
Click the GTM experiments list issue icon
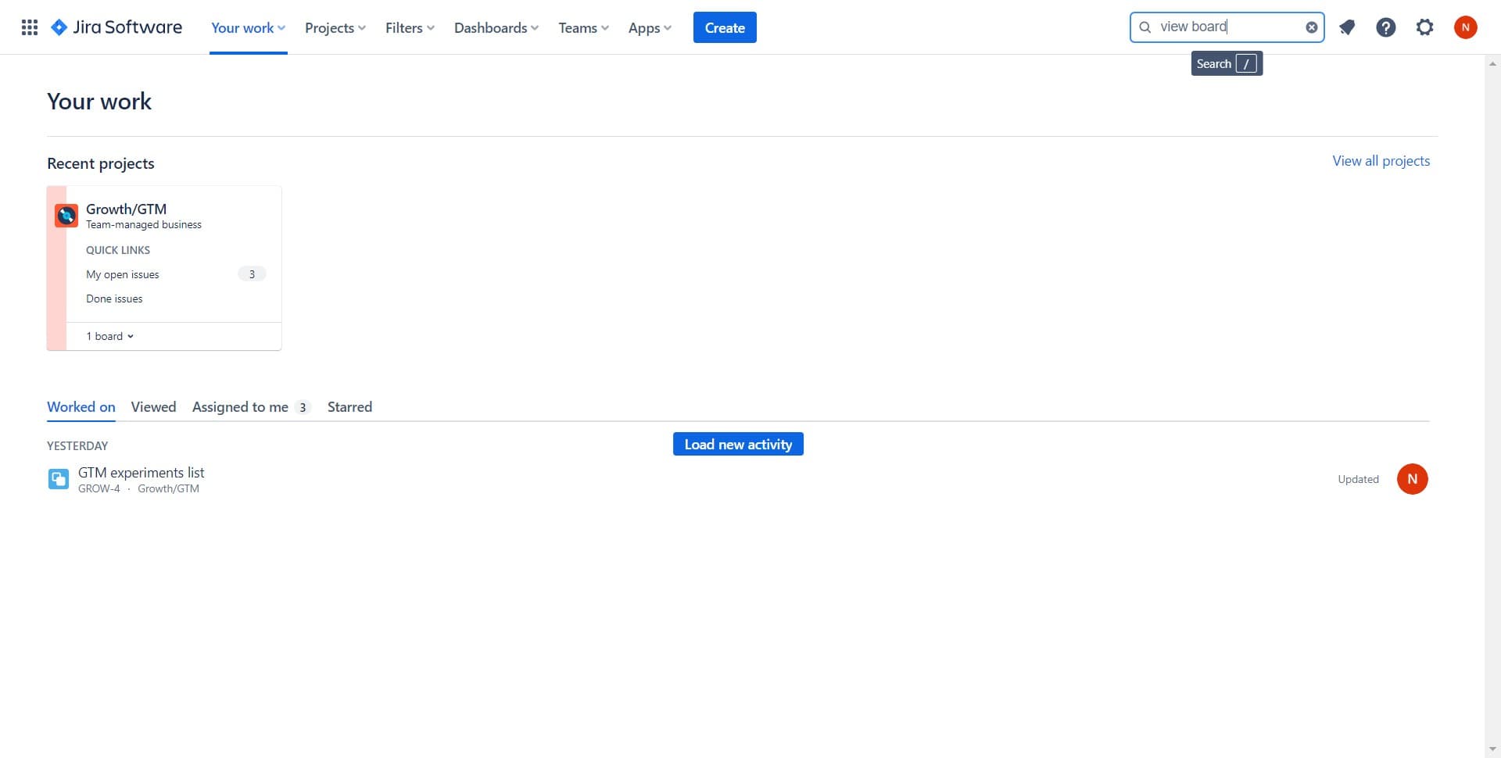[x=59, y=479]
